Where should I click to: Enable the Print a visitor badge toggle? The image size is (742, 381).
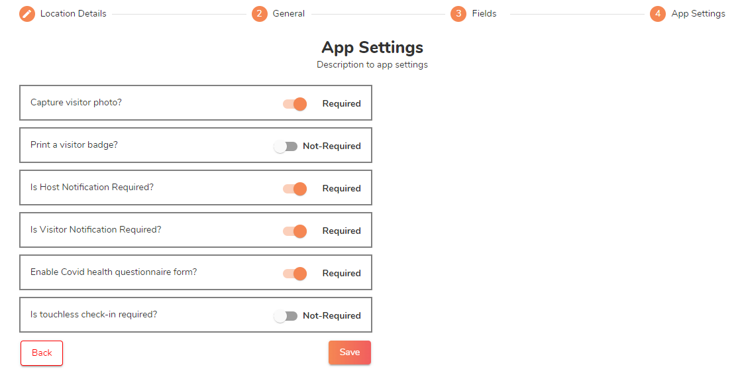(x=286, y=146)
